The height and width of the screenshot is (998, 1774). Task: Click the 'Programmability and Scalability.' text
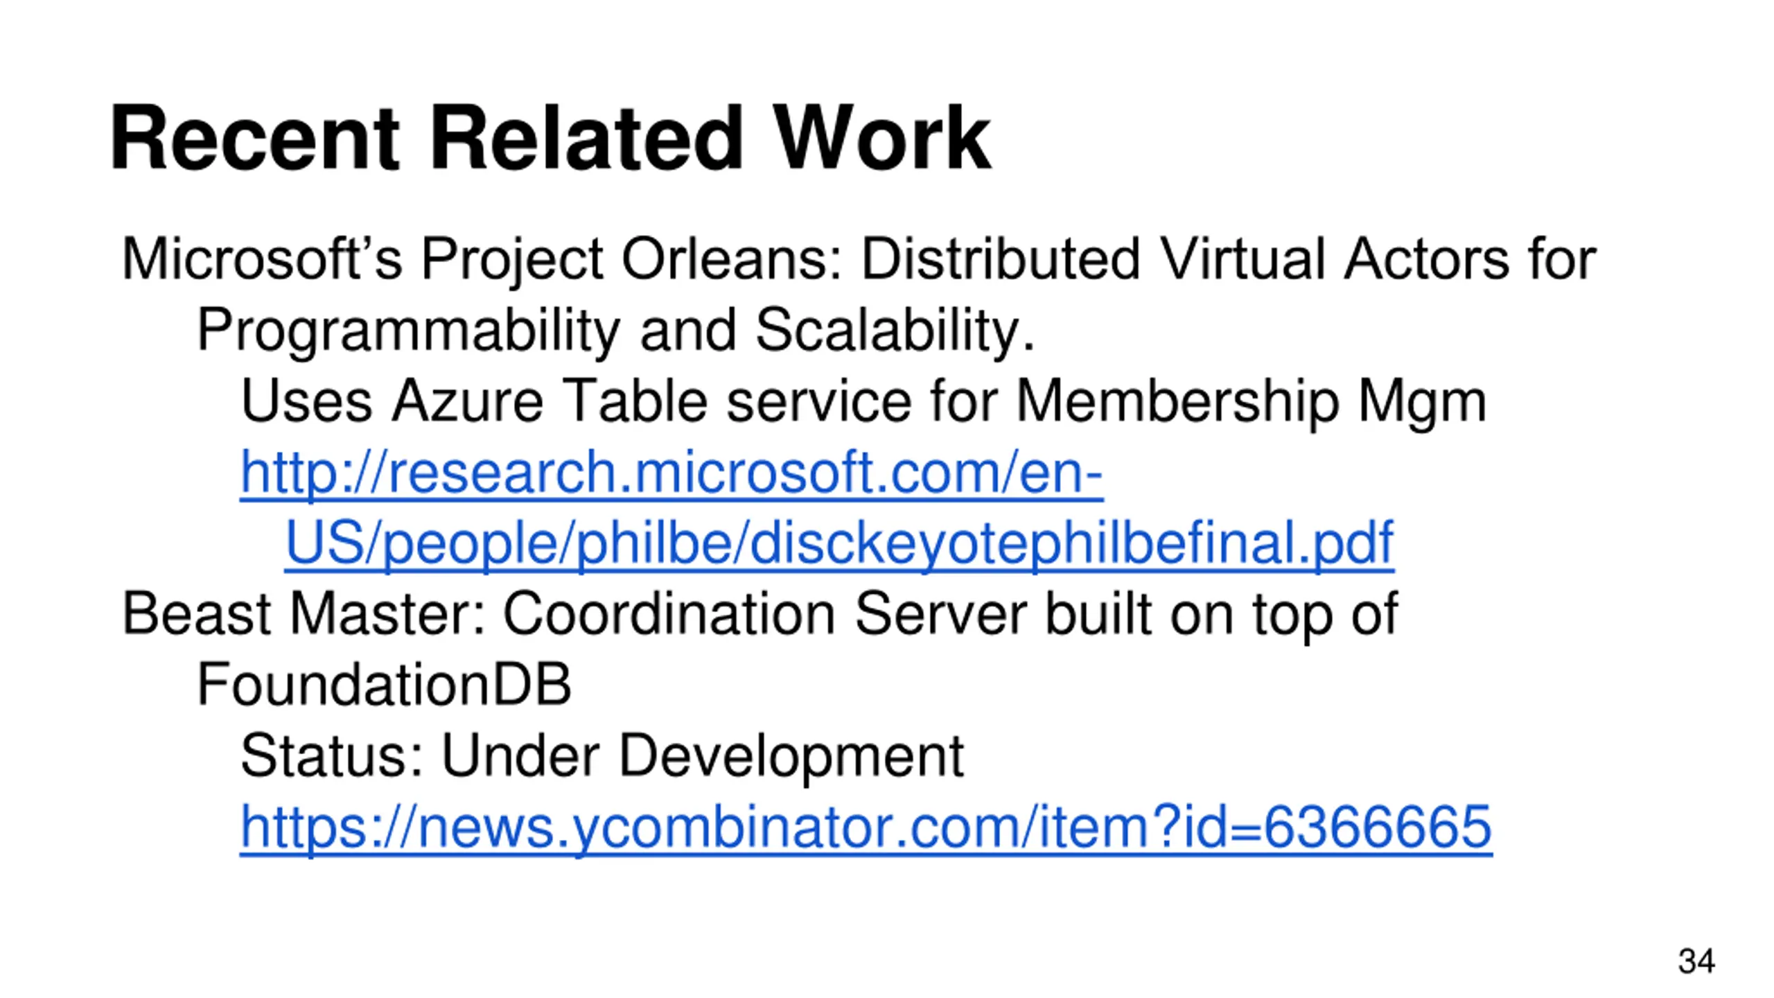point(615,331)
